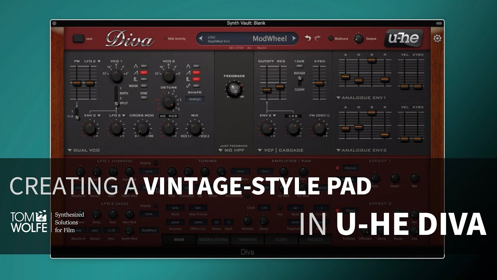497x280 pixels.
Task: Toggle VCO 1 Noise button
Action: pos(144,86)
